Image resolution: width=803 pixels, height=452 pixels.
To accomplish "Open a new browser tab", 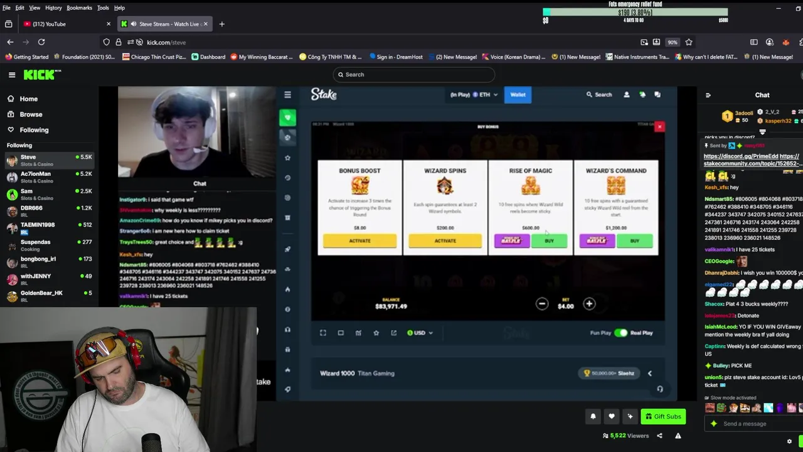I will (x=221, y=24).
